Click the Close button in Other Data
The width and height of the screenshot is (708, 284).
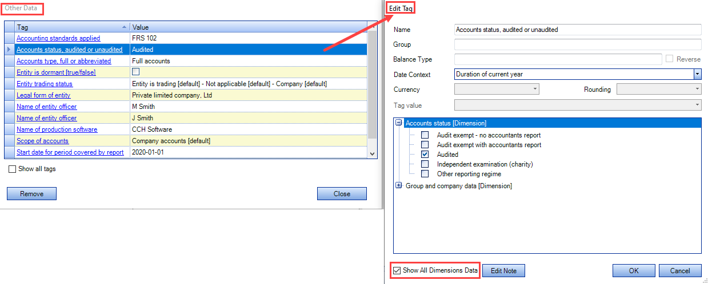click(342, 194)
